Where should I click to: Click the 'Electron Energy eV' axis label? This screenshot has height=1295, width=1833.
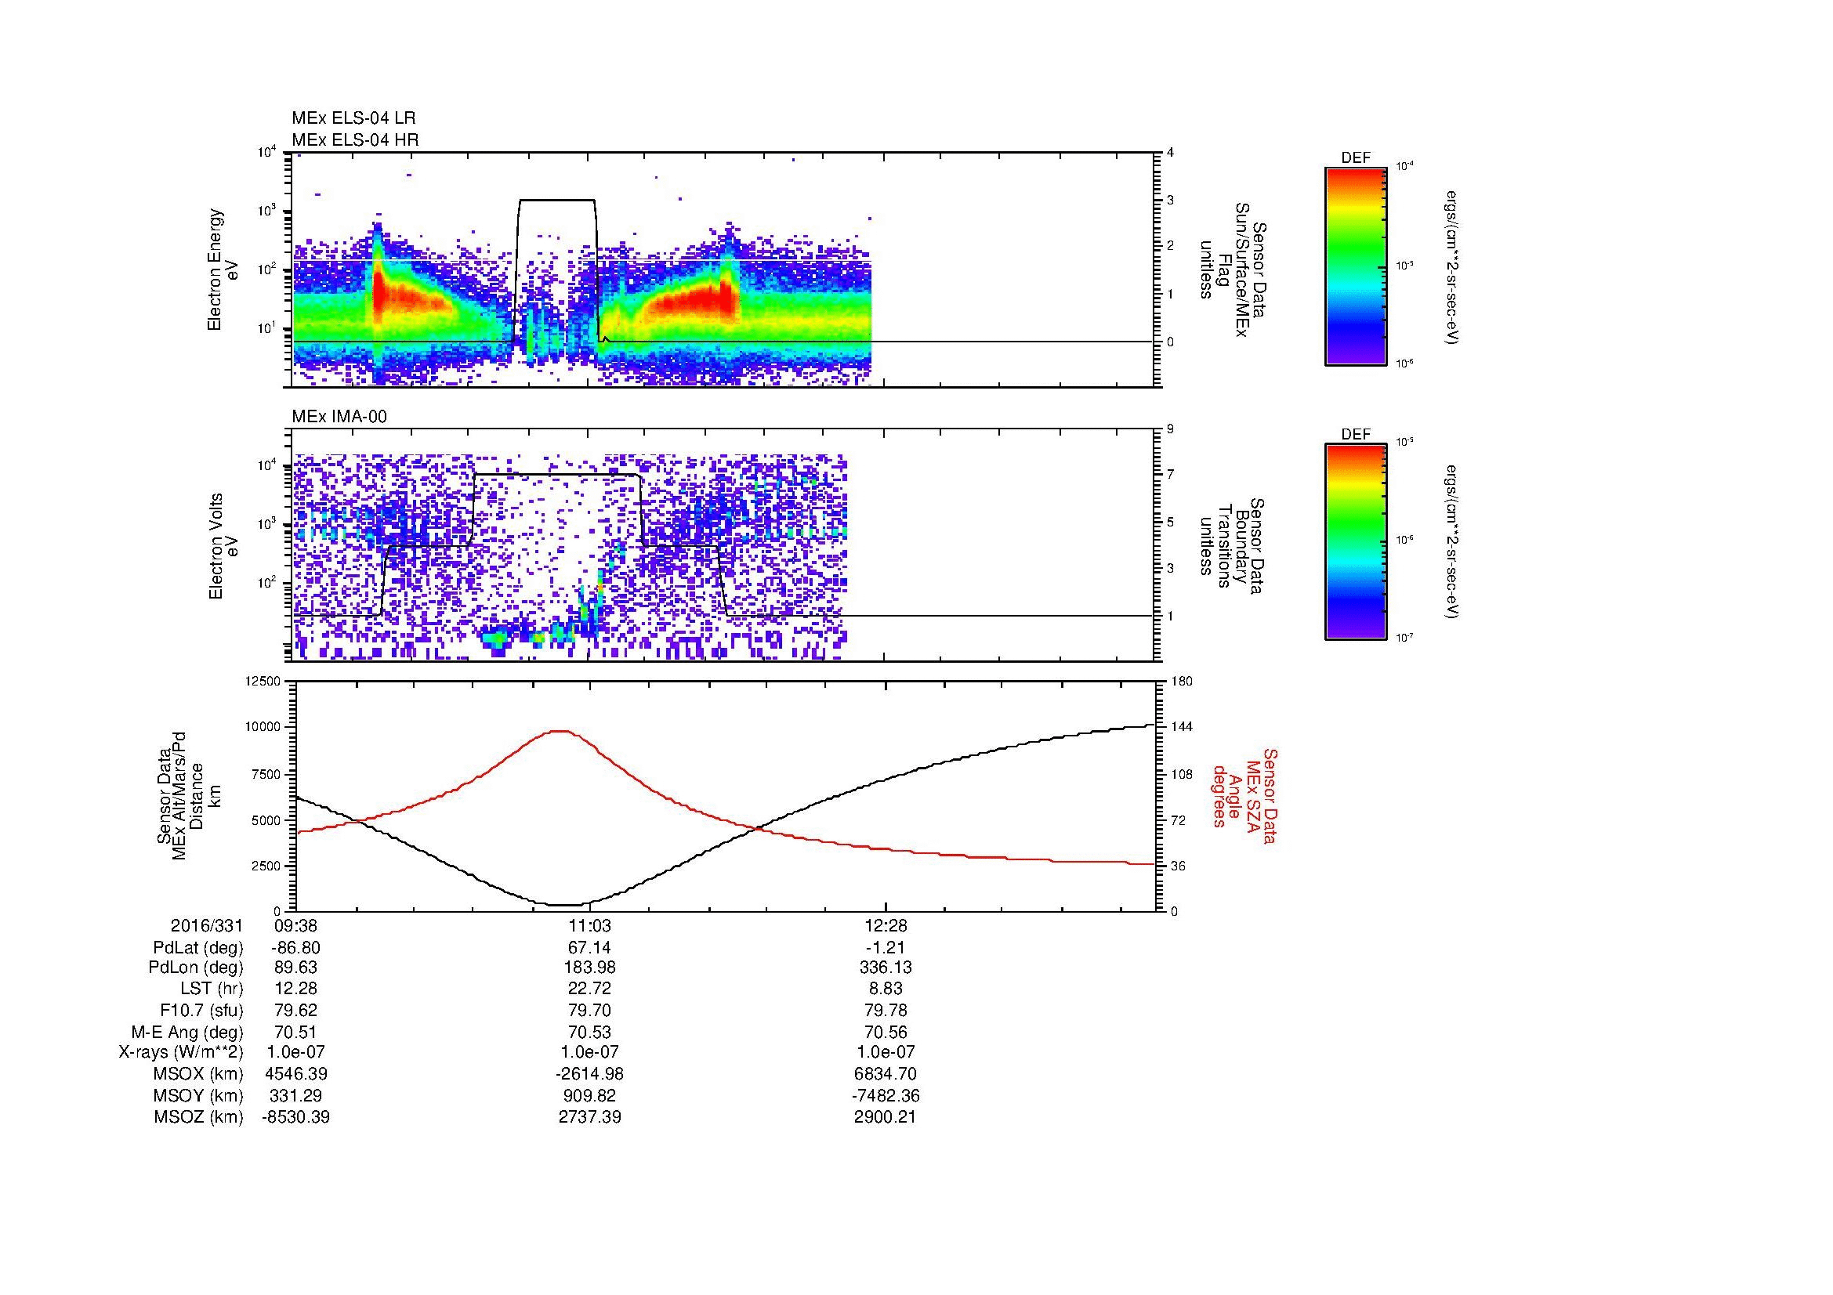pyautogui.click(x=223, y=269)
